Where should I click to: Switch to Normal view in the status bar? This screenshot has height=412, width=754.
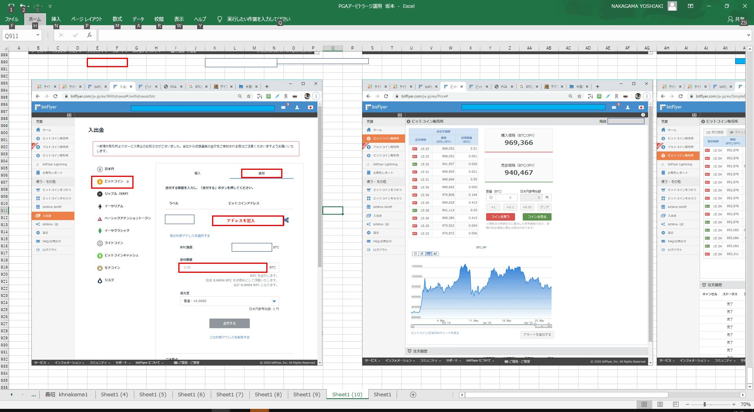point(644,404)
